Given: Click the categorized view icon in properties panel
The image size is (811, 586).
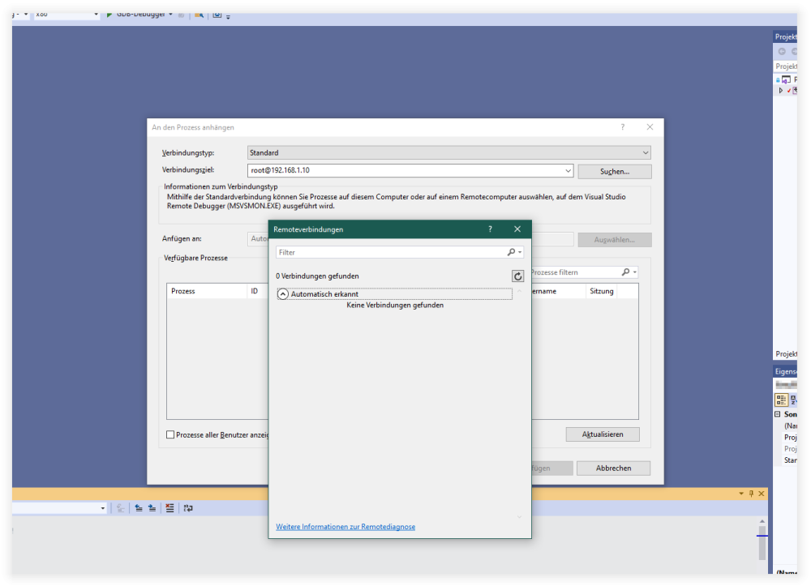Looking at the screenshot, I should pyautogui.click(x=781, y=400).
